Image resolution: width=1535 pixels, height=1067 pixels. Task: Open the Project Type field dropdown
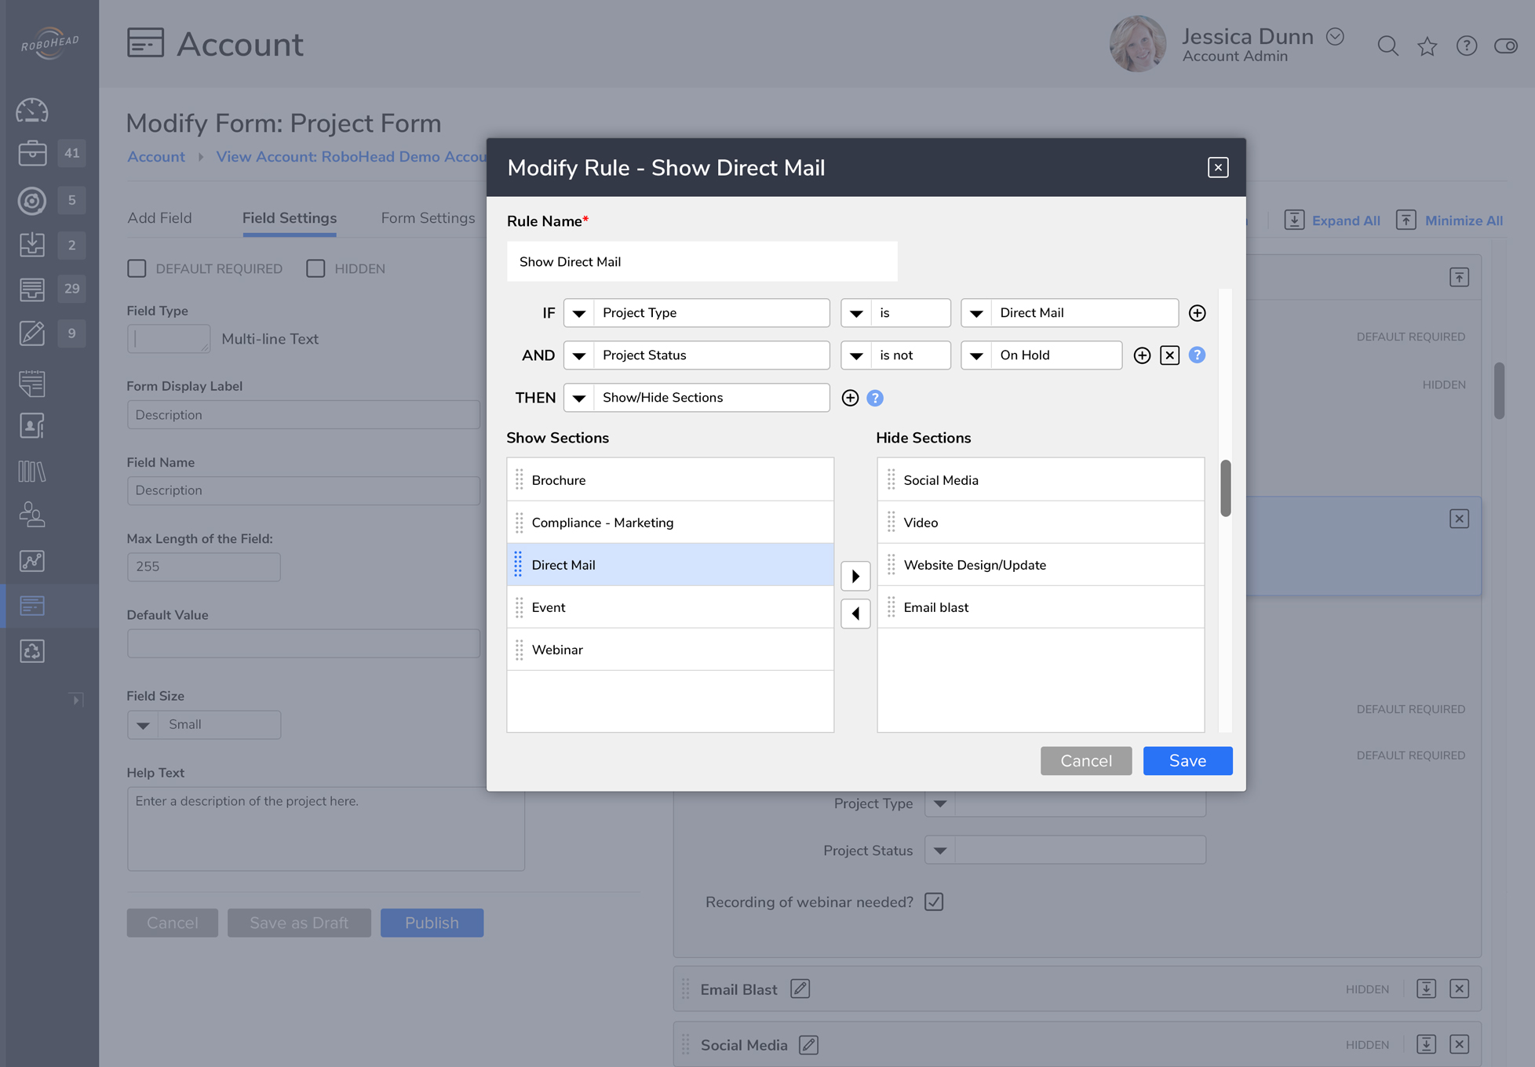coord(579,313)
